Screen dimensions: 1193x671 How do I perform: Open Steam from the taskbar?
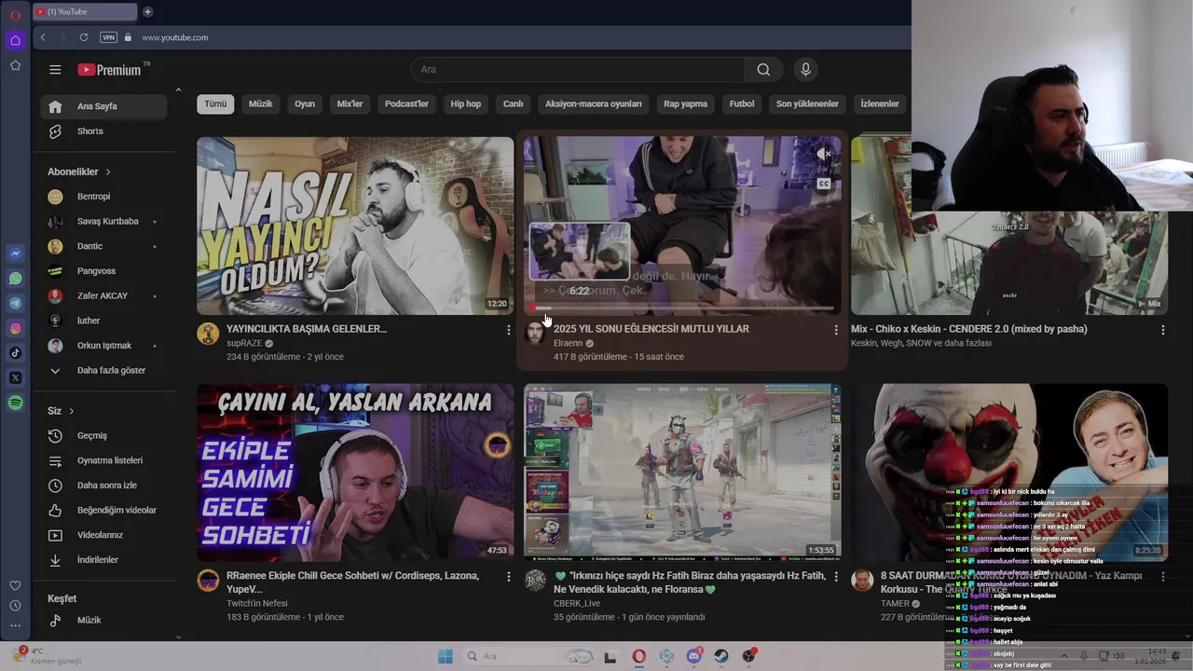[x=721, y=656]
